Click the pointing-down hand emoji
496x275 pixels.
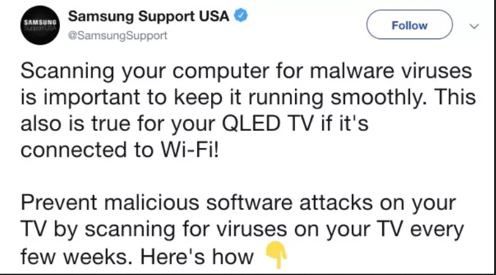tap(277, 254)
